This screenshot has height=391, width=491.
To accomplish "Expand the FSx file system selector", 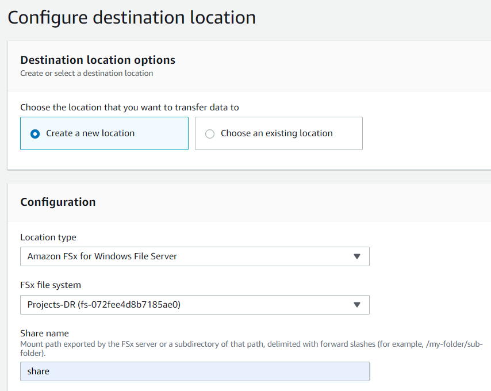I will [x=194, y=305].
